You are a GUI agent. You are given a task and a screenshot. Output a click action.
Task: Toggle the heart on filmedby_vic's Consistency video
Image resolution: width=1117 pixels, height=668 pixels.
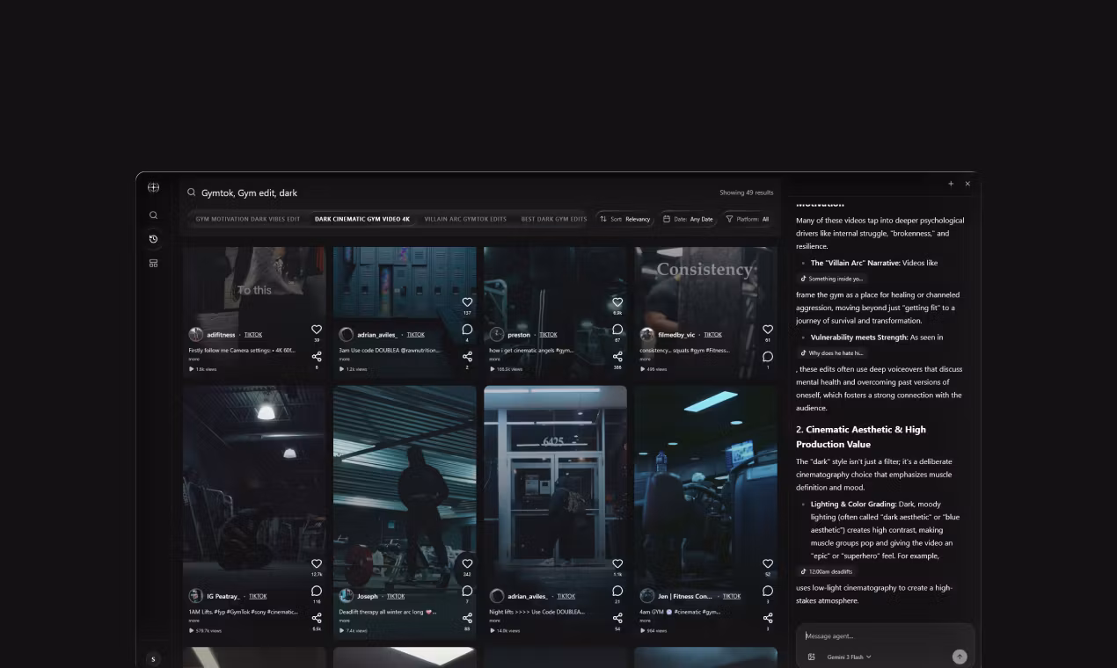tap(768, 330)
